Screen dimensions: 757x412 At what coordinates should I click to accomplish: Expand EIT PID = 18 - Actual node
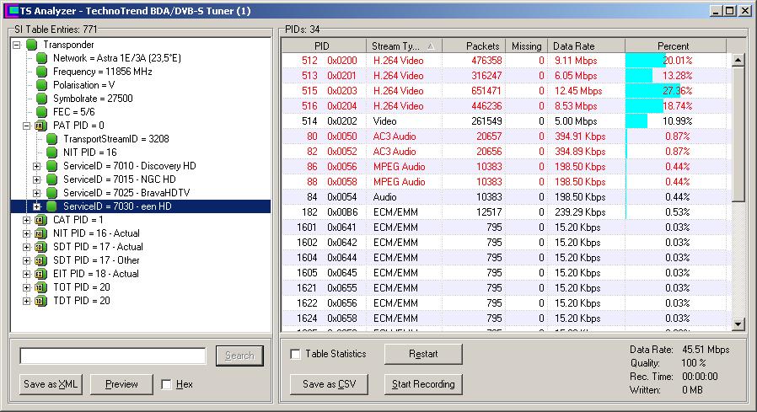click(26, 275)
